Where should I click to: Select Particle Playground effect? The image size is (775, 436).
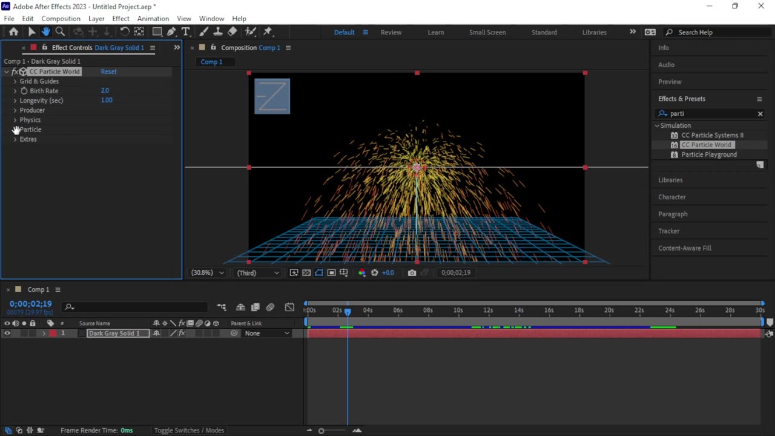point(709,154)
